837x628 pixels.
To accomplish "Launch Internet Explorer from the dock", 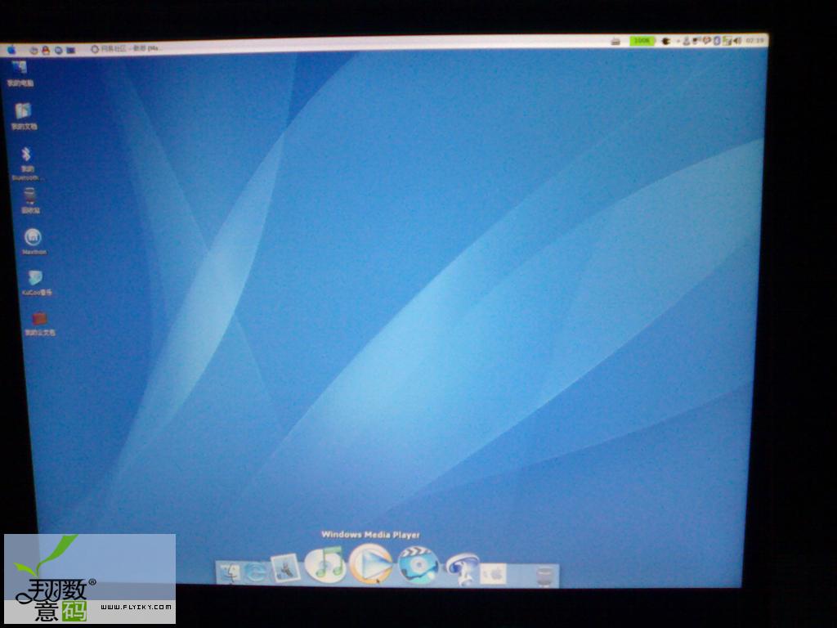I will click(x=257, y=572).
